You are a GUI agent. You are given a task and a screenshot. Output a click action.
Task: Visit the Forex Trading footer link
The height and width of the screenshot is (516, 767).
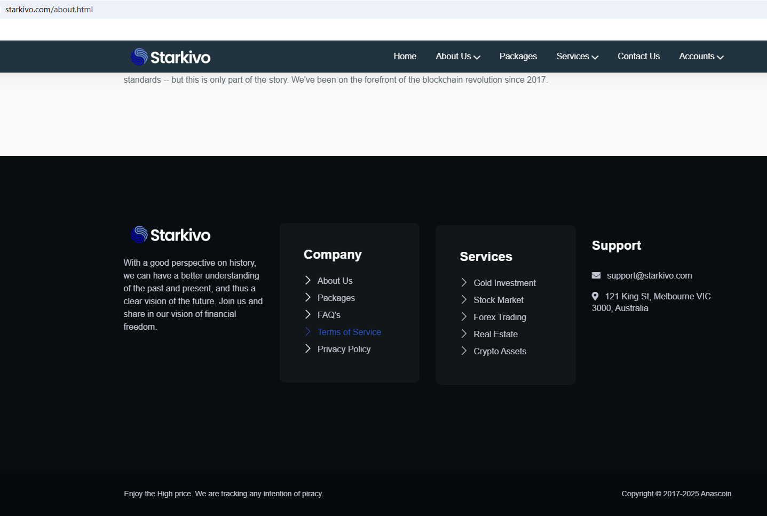(x=500, y=317)
